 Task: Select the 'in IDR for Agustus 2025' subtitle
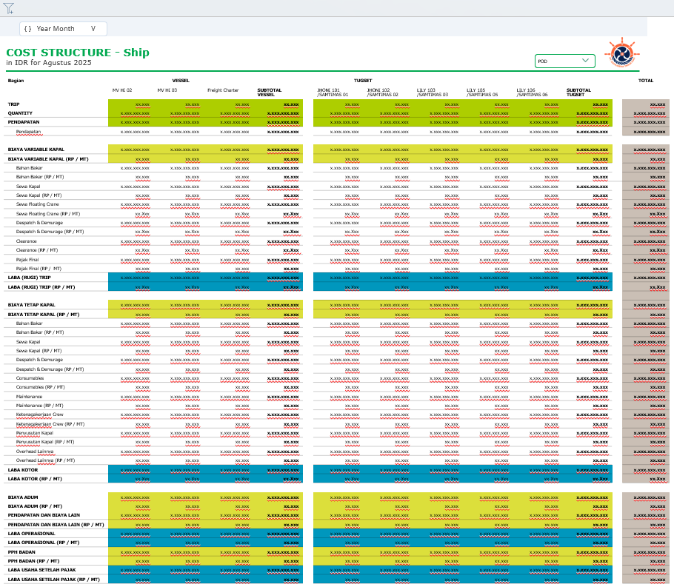tap(49, 63)
